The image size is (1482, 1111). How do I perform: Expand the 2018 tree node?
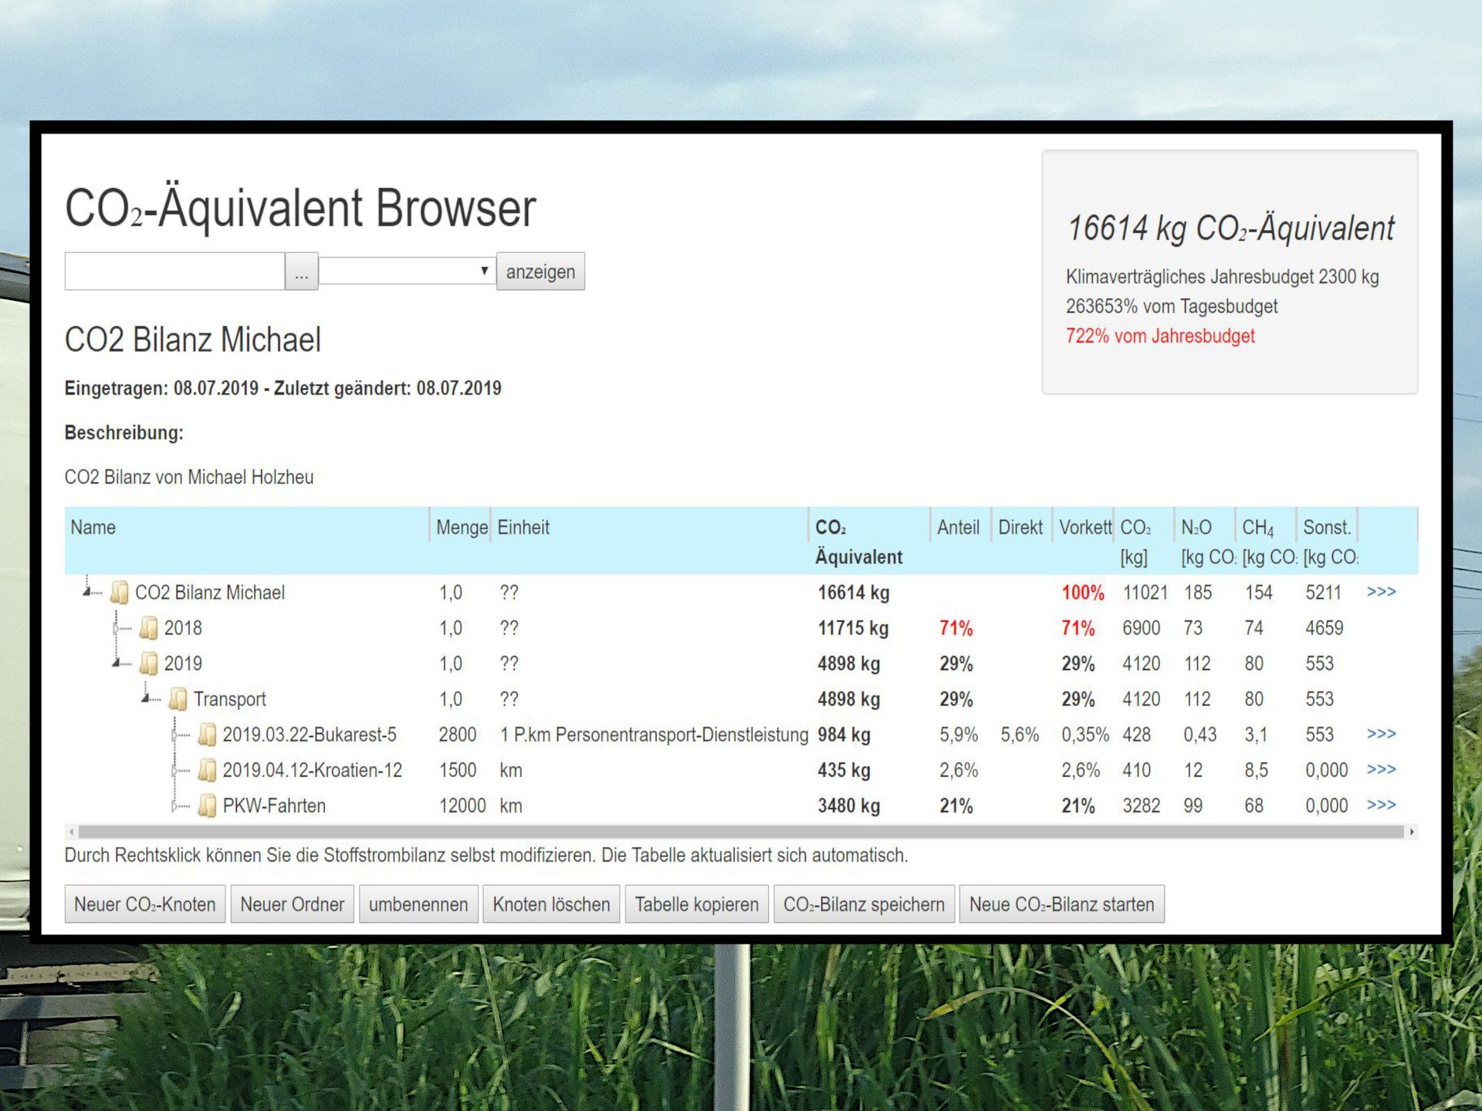click(117, 629)
